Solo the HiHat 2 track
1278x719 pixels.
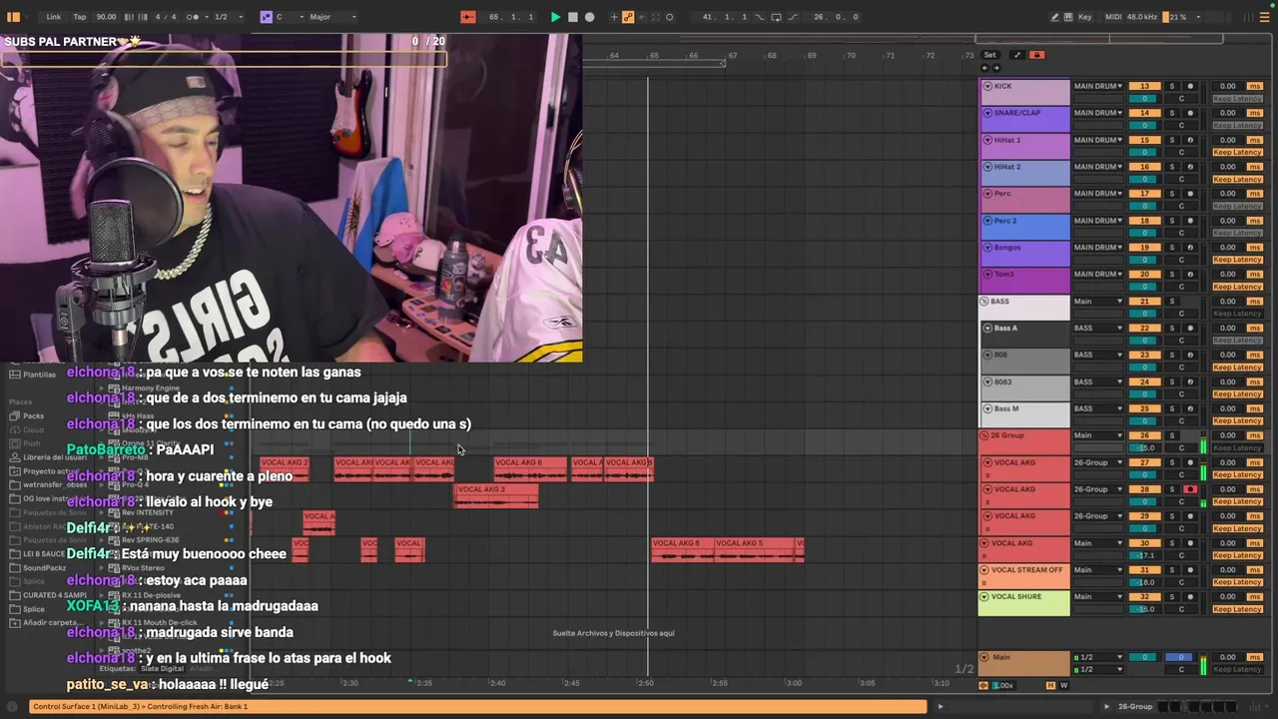[1172, 167]
